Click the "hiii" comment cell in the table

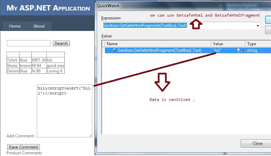[x=55, y=60]
